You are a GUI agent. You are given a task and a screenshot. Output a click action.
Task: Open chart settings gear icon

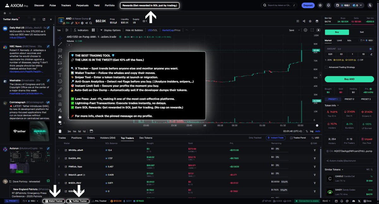pyautogui.click(x=305, y=30)
